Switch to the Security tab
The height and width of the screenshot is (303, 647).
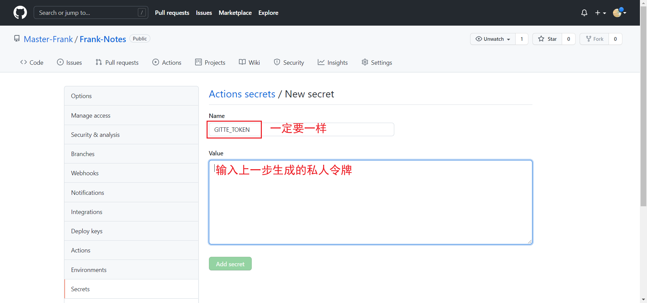pos(289,62)
